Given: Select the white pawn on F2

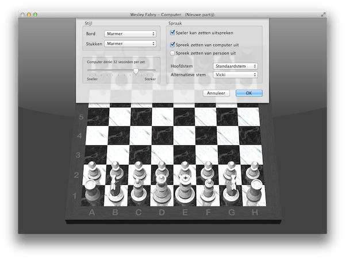Looking at the screenshot, I should [x=208, y=170].
